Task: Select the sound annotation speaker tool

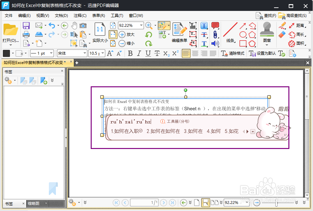Action: tap(215, 43)
